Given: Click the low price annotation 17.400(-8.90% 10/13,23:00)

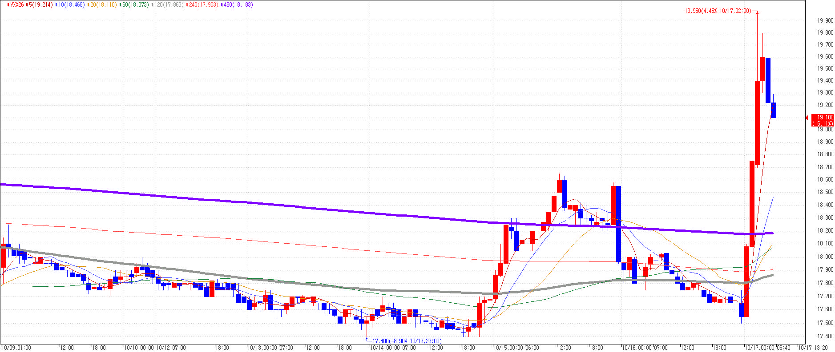Looking at the screenshot, I should [x=407, y=341].
